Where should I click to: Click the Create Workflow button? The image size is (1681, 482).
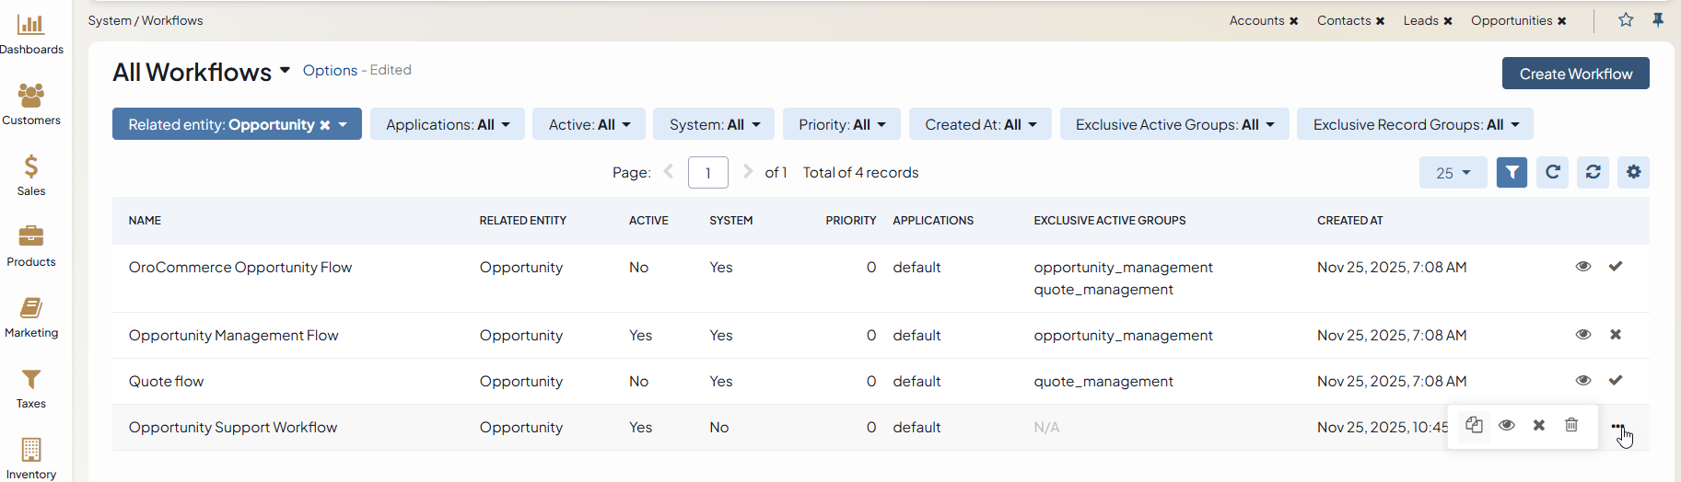[1575, 74]
